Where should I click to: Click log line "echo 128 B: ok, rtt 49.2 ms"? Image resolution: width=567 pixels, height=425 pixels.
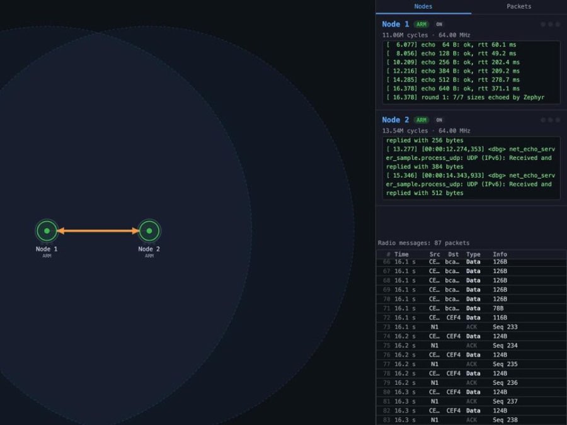point(451,54)
